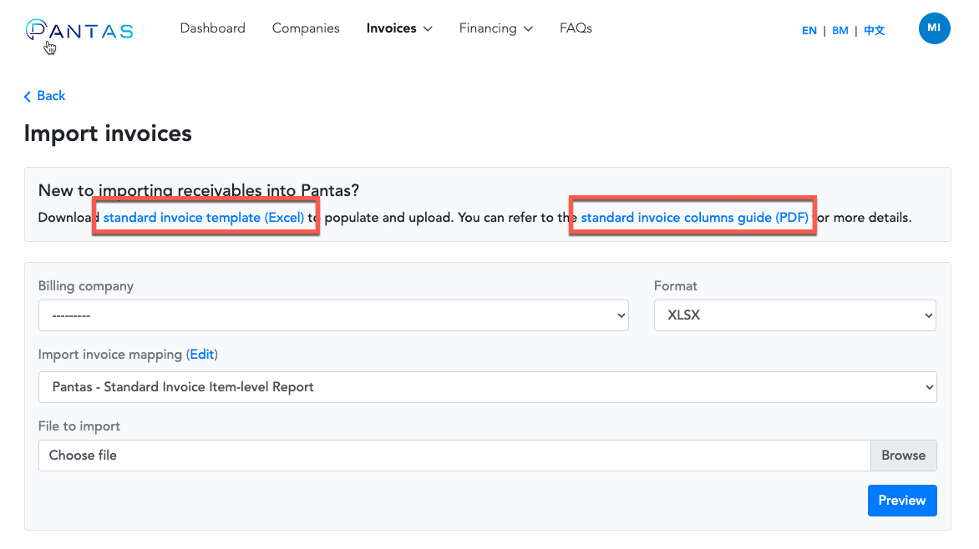Click the Browse button

(904, 456)
